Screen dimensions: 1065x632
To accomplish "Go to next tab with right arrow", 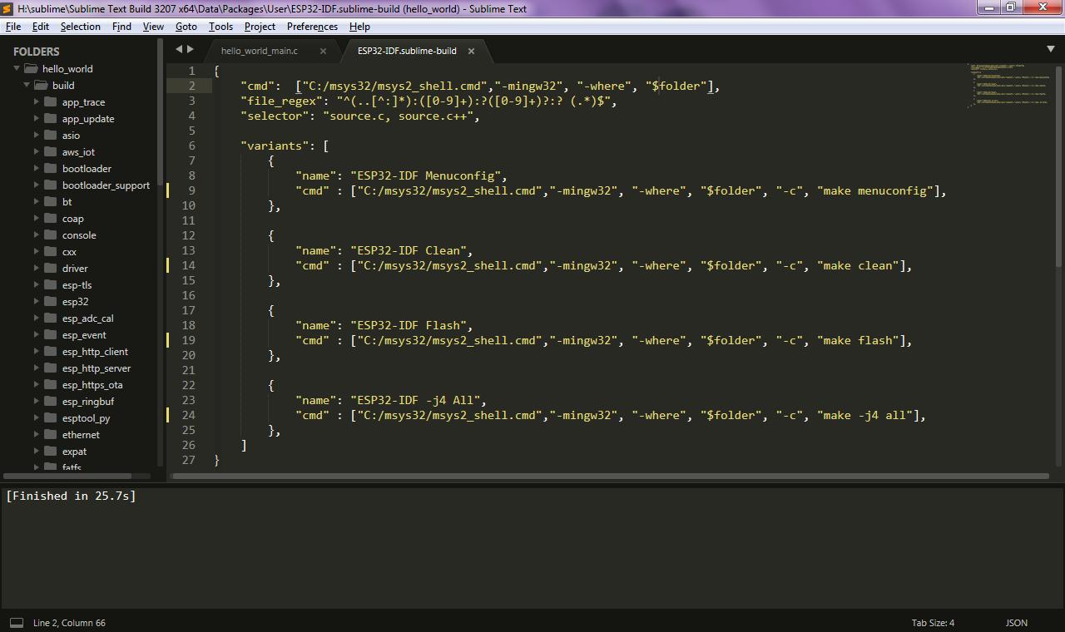I will tap(191, 50).
